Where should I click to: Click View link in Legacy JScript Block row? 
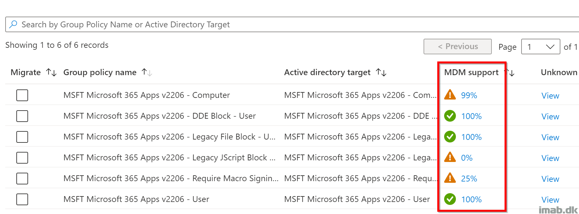[550, 158]
